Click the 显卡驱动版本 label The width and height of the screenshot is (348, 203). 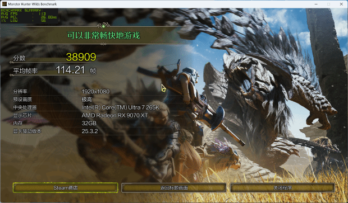click(27, 131)
